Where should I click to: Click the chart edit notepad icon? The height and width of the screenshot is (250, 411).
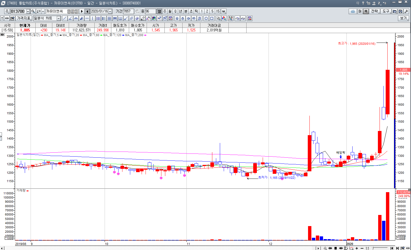tap(12, 18)
